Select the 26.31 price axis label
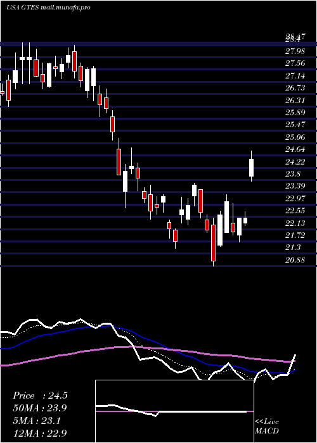The height and width of the screenshot is (443, 317). click(x=295, y=100)
